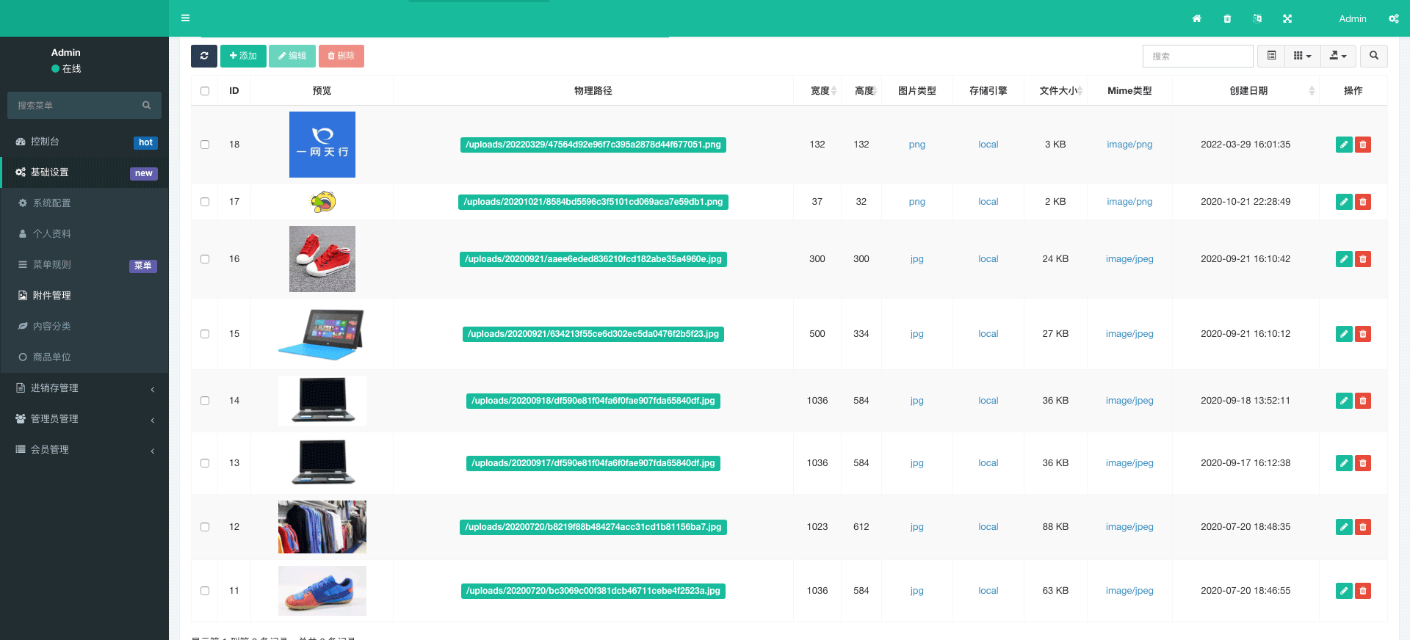Click the sidebar menu search icon
The width and height of the screenshot is (1410, 640).
(x=147, y=105)
